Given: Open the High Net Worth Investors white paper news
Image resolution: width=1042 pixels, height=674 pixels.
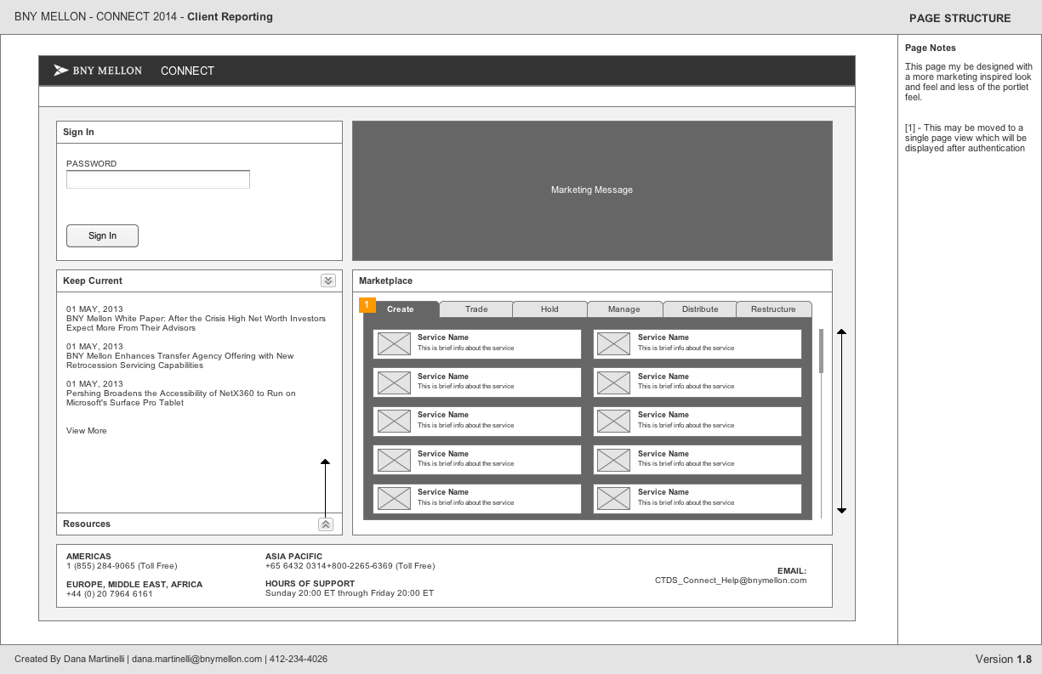Looking at the screenshot, I should (x=196, y=323).
